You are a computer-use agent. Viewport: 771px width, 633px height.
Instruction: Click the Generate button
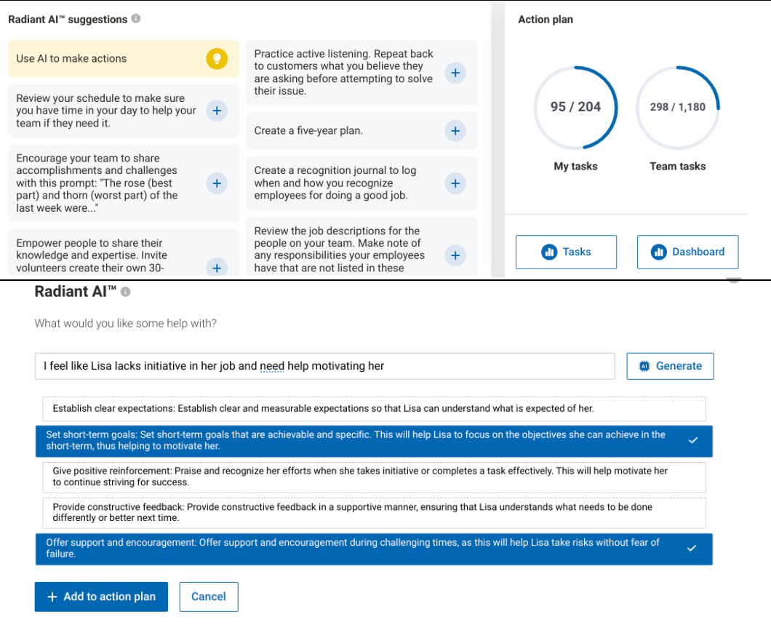click(x=670, y=366)
